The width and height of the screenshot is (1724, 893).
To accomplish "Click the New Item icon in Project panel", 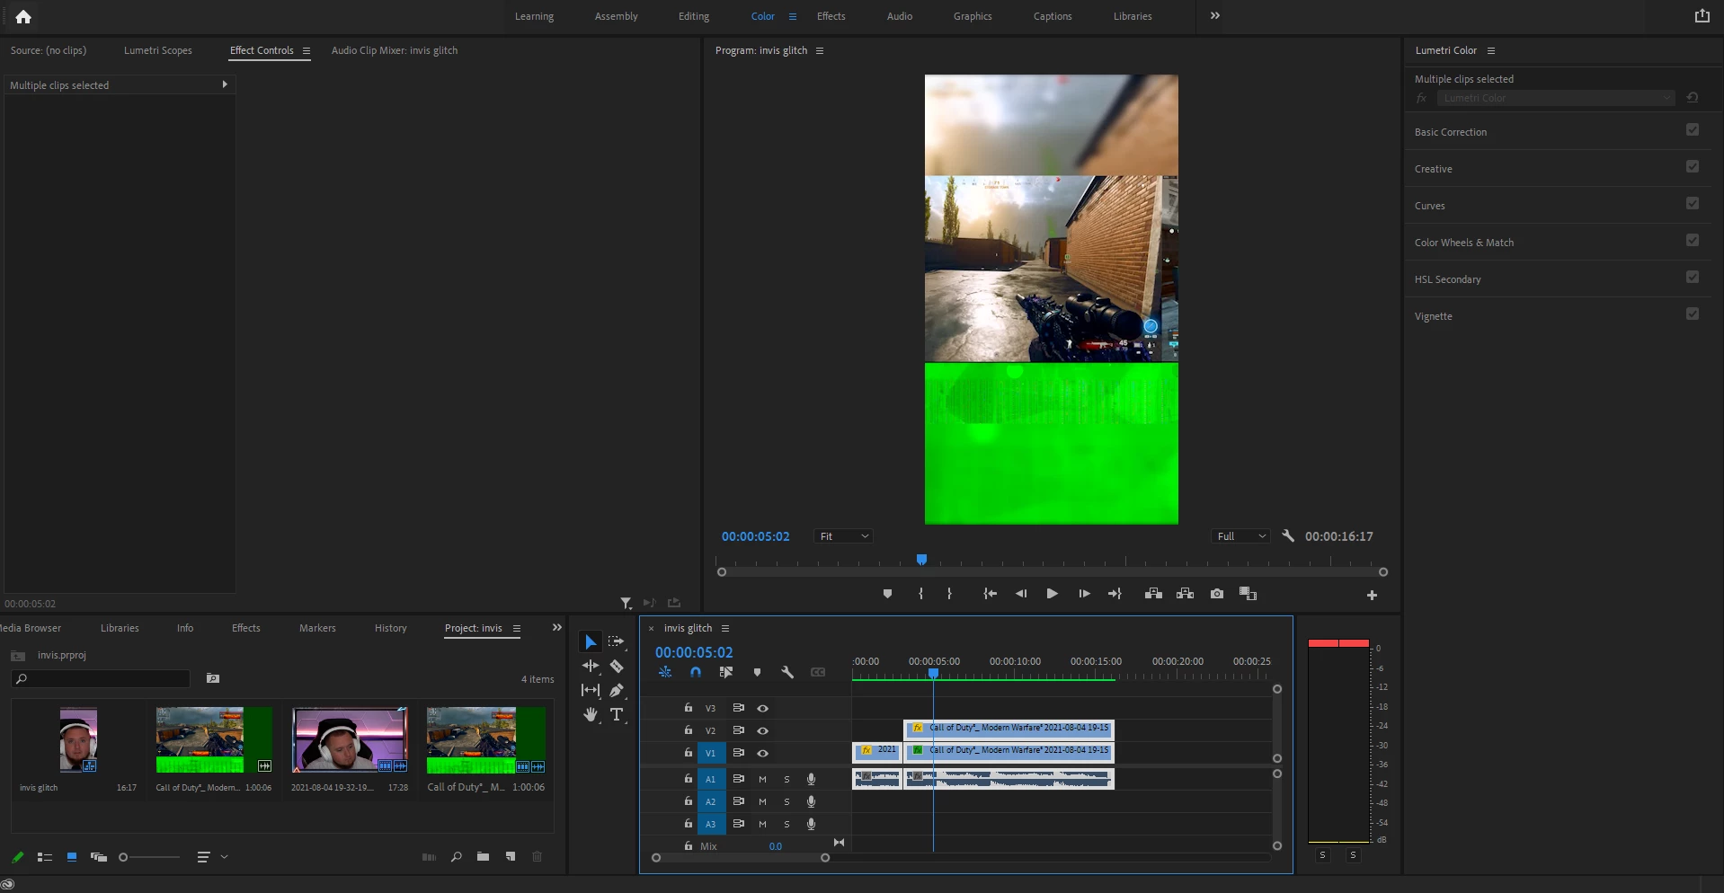I will 511,857.
